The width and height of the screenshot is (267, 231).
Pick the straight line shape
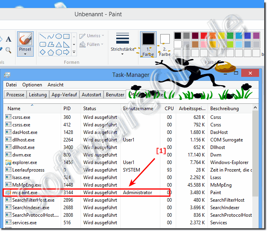pyautogui.click(x=42, y=36)
